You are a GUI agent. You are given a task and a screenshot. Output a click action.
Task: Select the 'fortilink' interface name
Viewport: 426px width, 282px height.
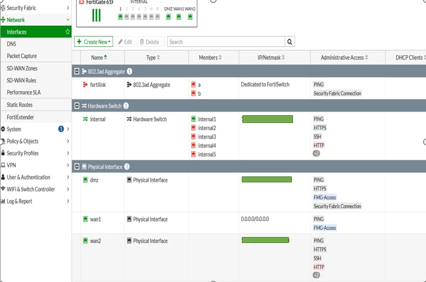tap(98, 85)
